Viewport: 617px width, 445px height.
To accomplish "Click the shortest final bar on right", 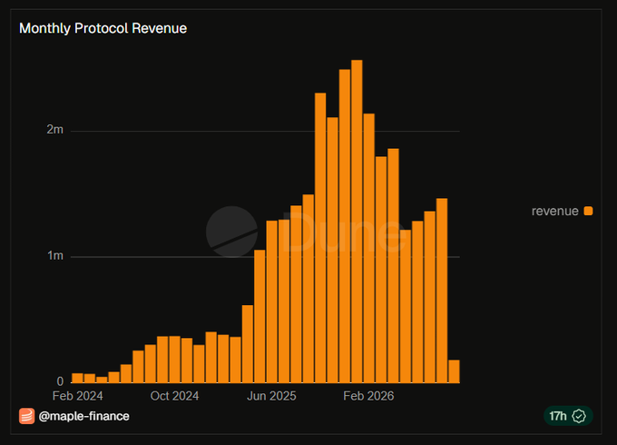I will (454, 371).
